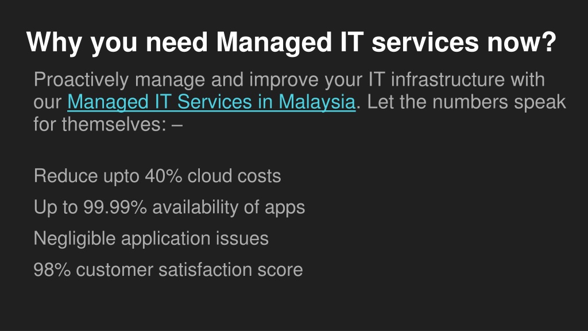Viewport: 588px width, 331px height.
Task: Click the word 'Proactively' in the intro paragraph
Action: pos(82,80)
